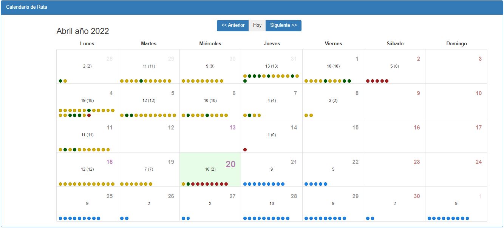Click the red dot on April 4
Viewport: 504px width, 228px height.
(89, 116)
